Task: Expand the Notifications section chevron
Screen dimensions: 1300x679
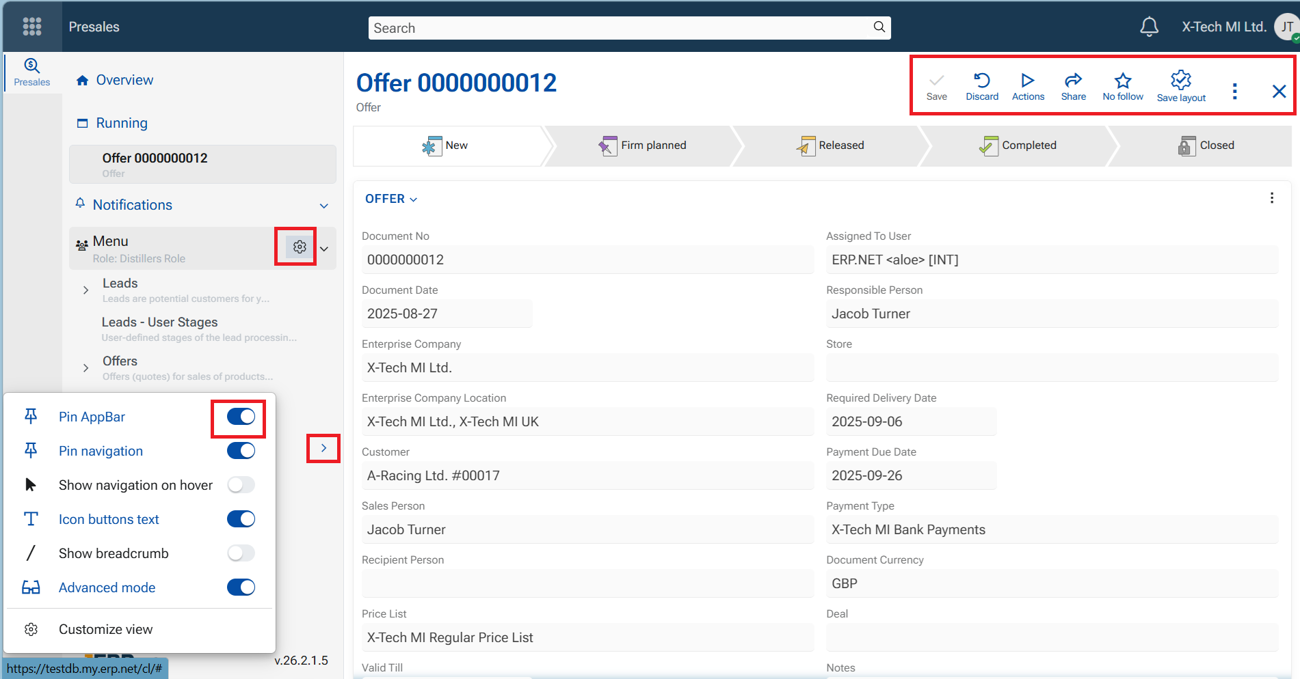Action: [x=324, y=206]
